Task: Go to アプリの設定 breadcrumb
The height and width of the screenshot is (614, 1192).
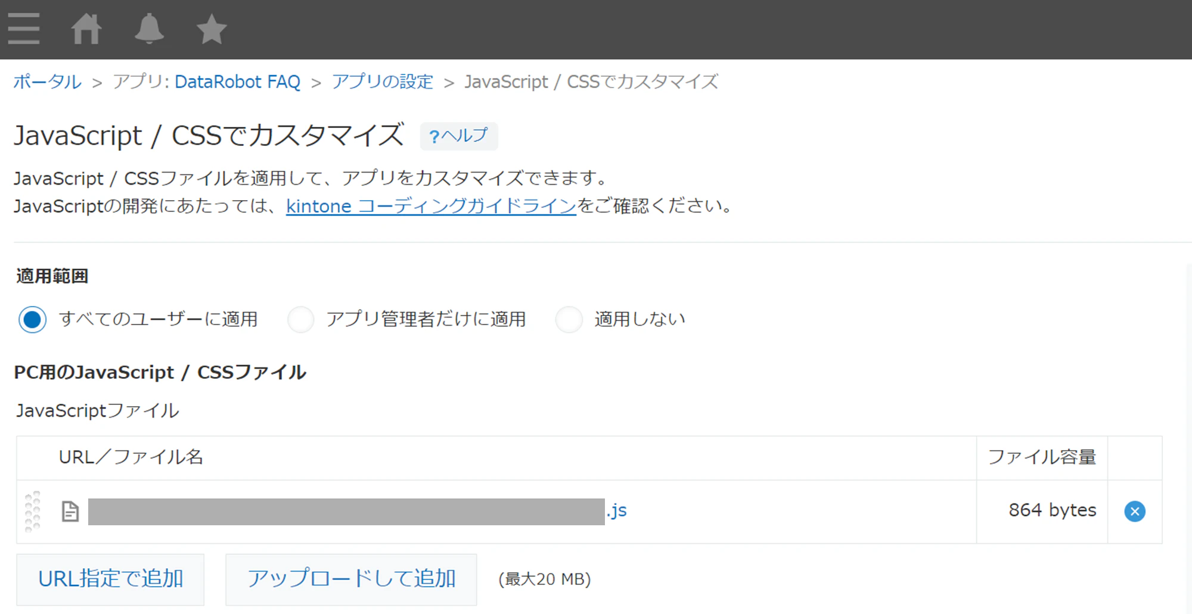Action: tap(382, 82)
